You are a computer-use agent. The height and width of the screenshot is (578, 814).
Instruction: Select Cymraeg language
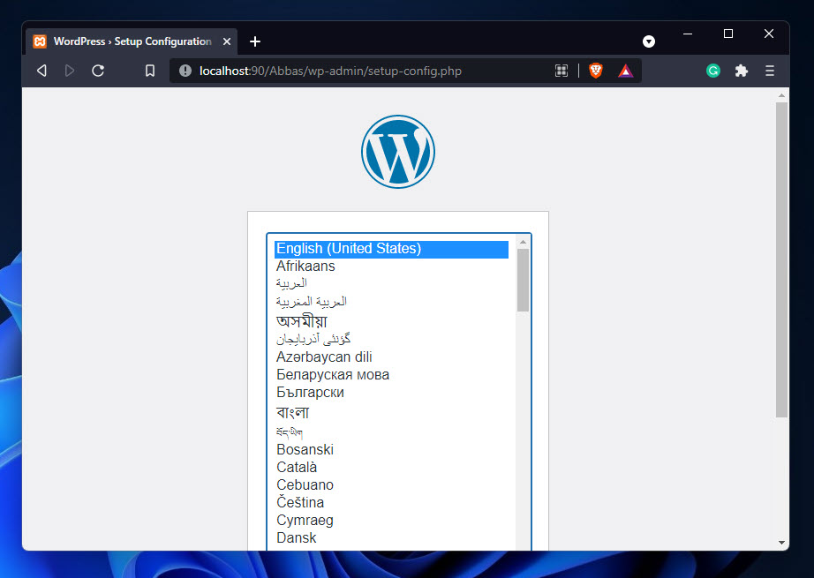coord(391,520)
